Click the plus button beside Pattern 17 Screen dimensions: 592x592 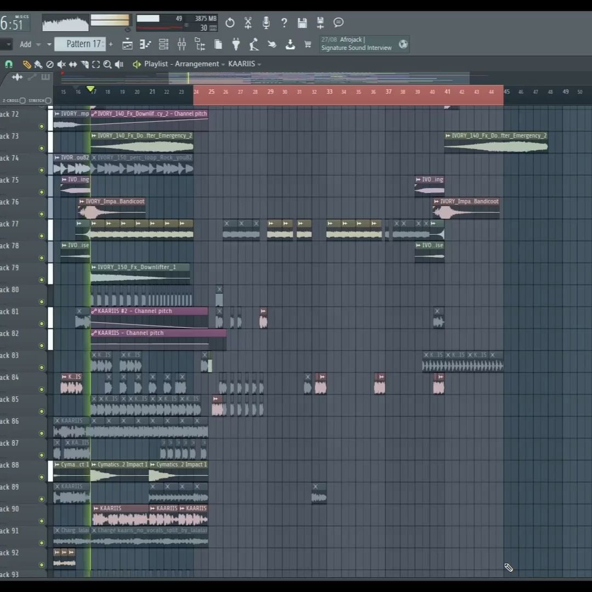[x=111, y=44]
